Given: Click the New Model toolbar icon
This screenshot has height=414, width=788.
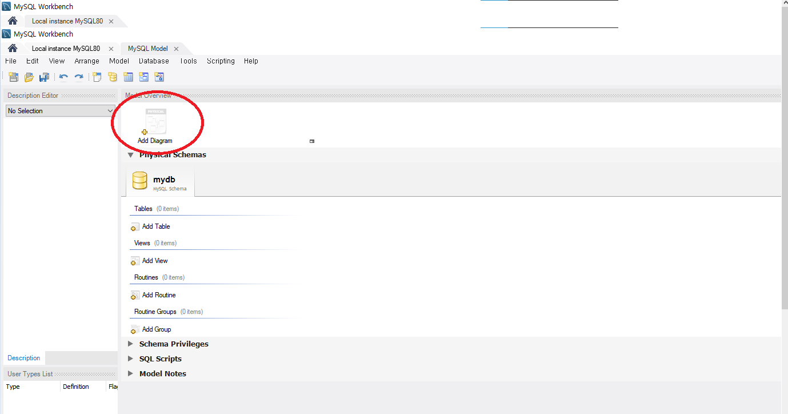Looking at the screenshot, I should click(13, 77).
